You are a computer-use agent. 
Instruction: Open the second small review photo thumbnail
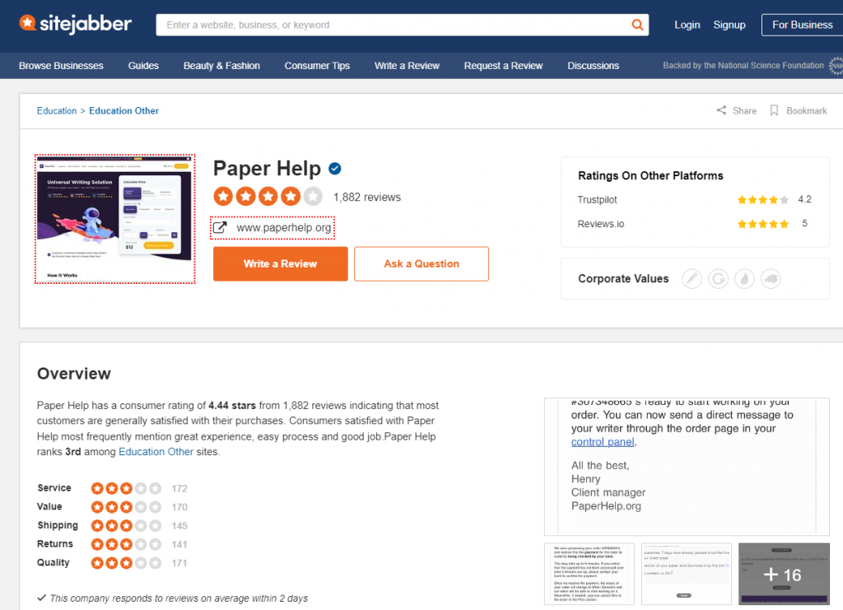[x=687, y=574]
